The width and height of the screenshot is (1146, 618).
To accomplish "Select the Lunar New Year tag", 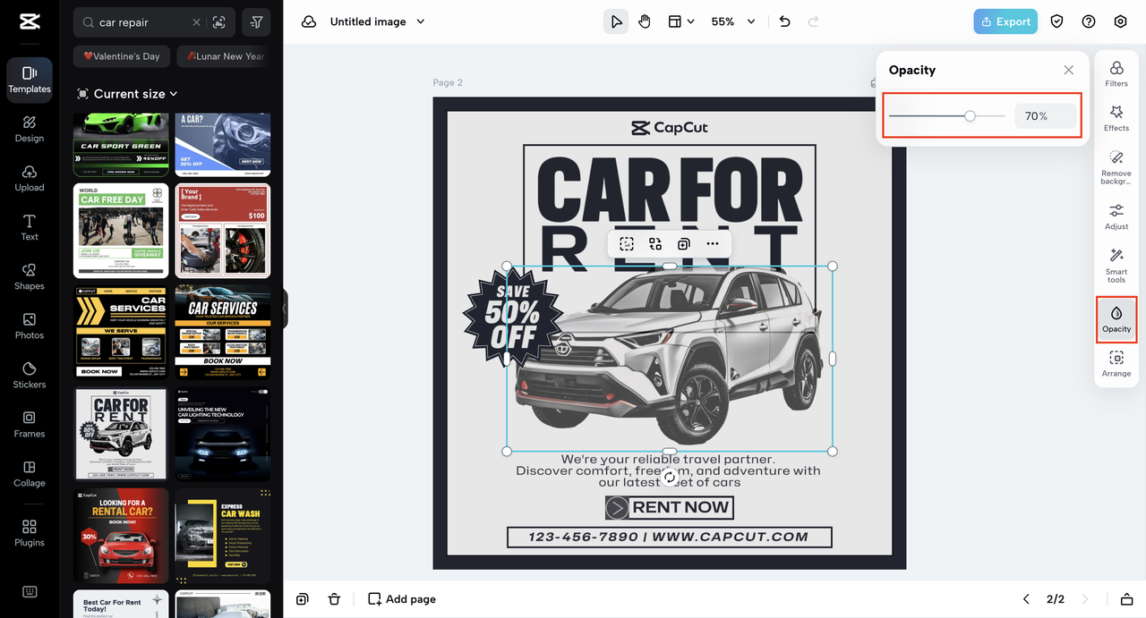I will coord(224,56).
